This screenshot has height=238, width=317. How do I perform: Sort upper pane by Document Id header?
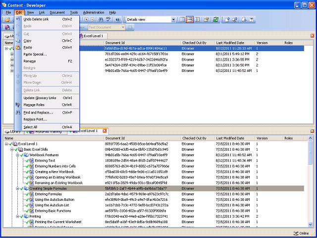(142, 43)
